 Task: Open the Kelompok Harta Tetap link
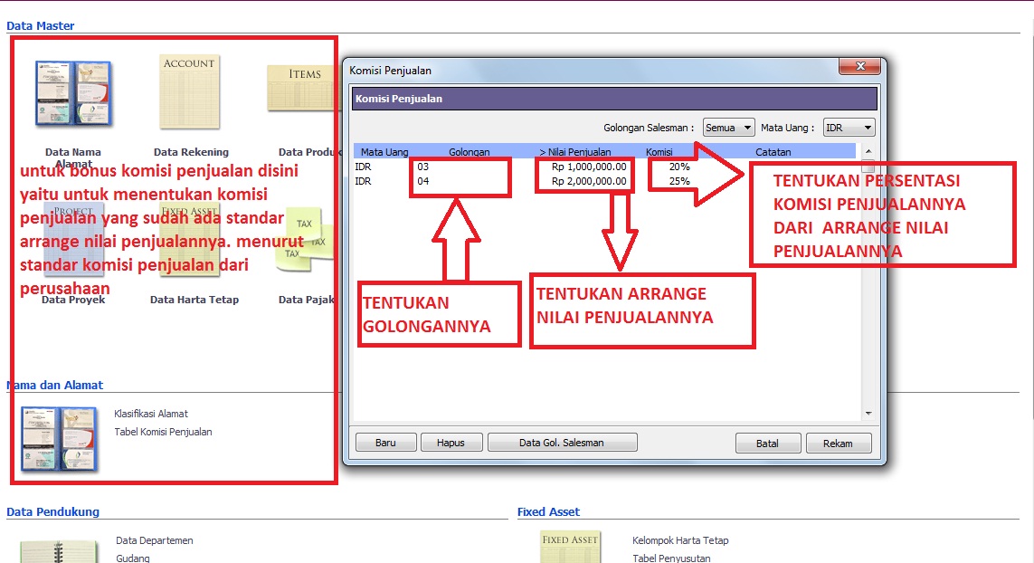point(679,540)
